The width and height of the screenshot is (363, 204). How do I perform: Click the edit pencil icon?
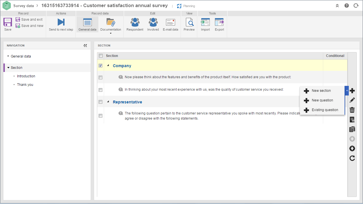click(352, 100)
